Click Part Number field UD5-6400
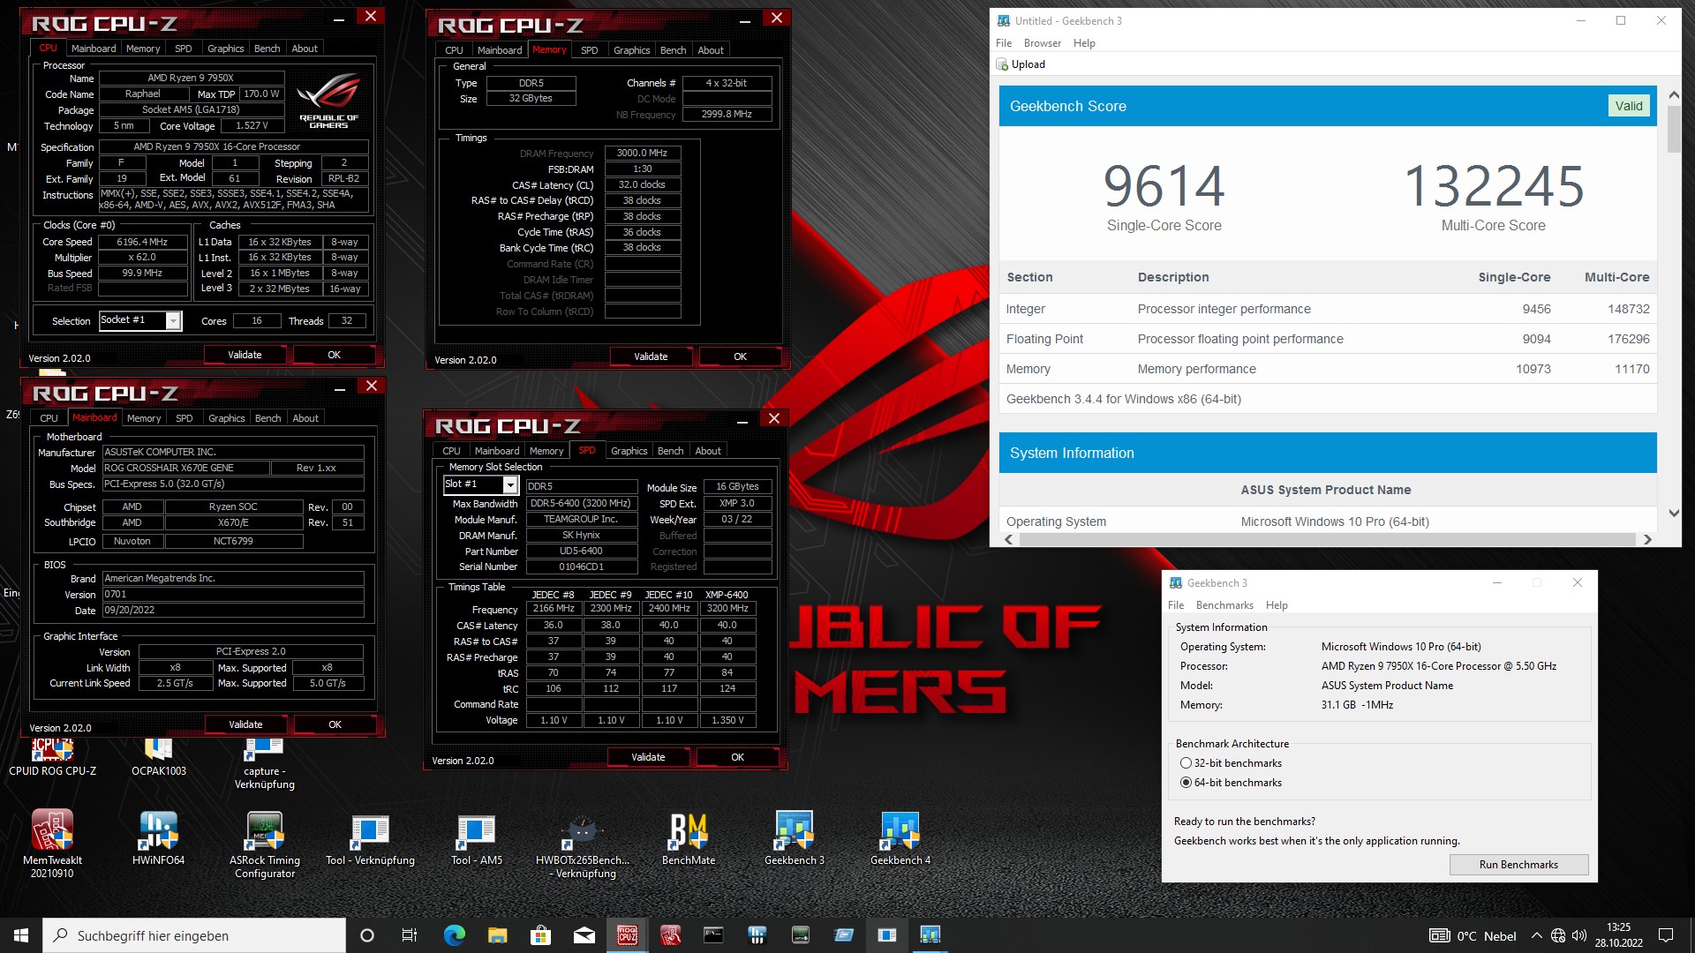Viewport: 1695px width, 953px height. [x=581, y=552]
